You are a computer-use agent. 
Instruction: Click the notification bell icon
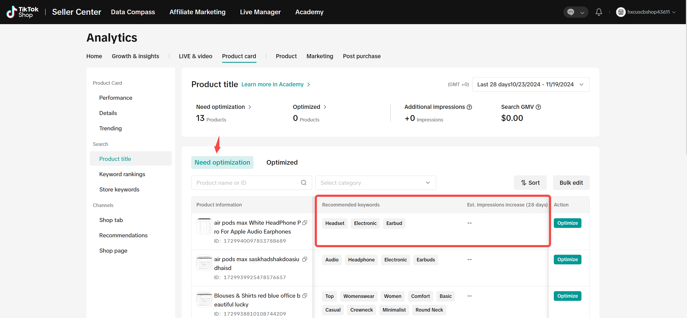point(599,12)
